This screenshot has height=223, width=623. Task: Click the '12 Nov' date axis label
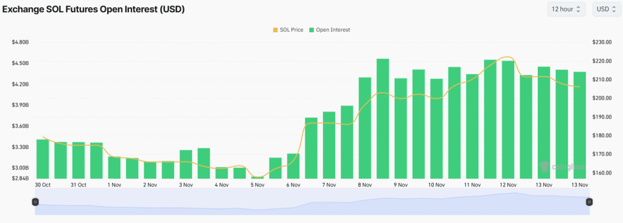click(x=508, y=185)
